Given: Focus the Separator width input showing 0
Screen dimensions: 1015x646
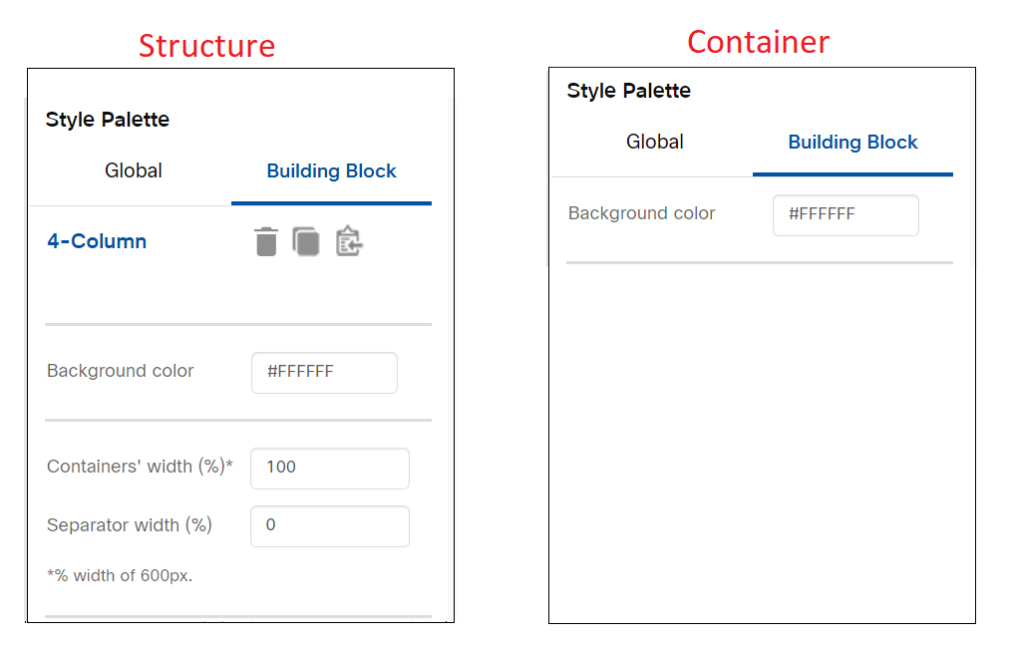Looking at the screenshot, I should point(329,525).
